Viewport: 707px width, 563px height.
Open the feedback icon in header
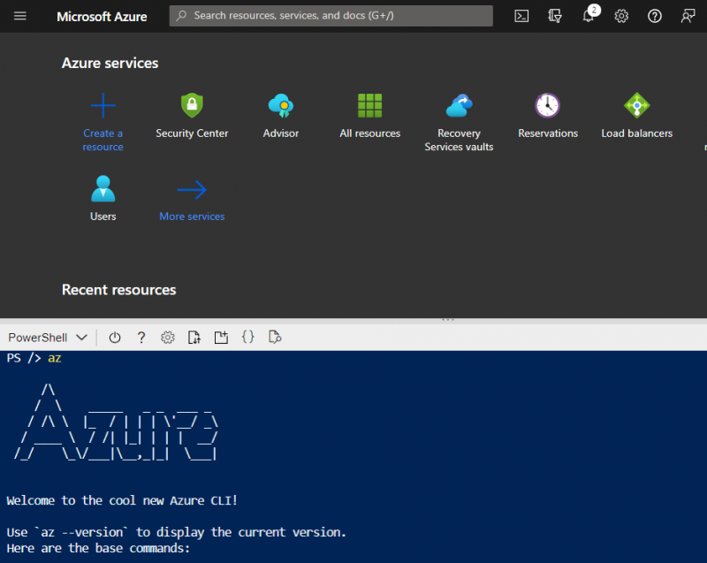coord(688,16)
